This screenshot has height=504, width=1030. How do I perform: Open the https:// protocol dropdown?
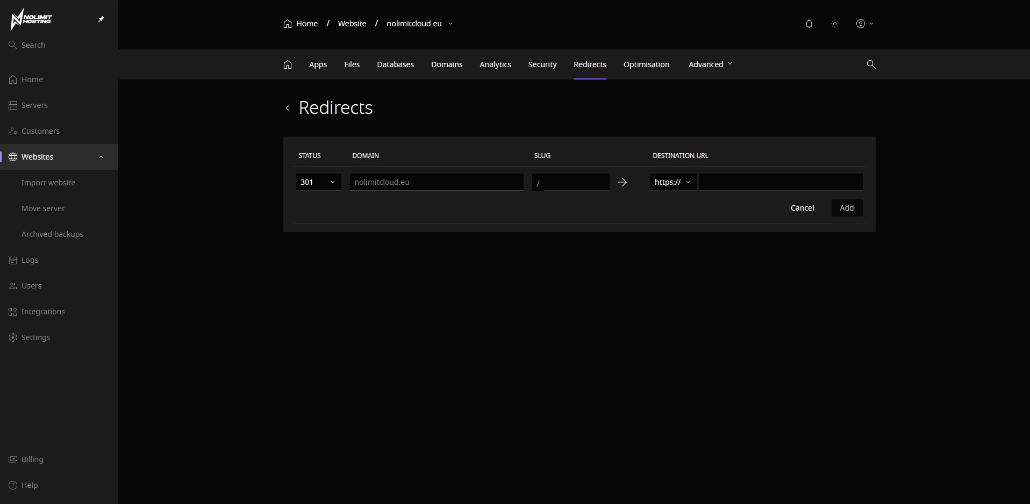point(674,182)
